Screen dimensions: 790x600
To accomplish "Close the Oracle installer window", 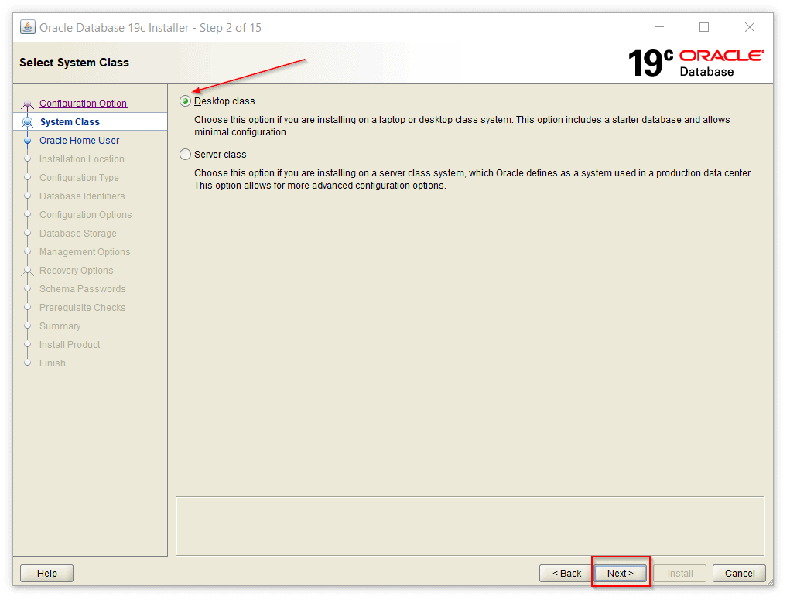I will pyautogui.click(x=749, y=27).
